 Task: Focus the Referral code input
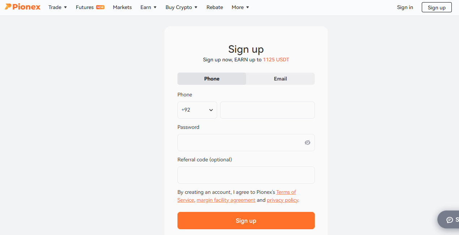[x=246, y=175]
